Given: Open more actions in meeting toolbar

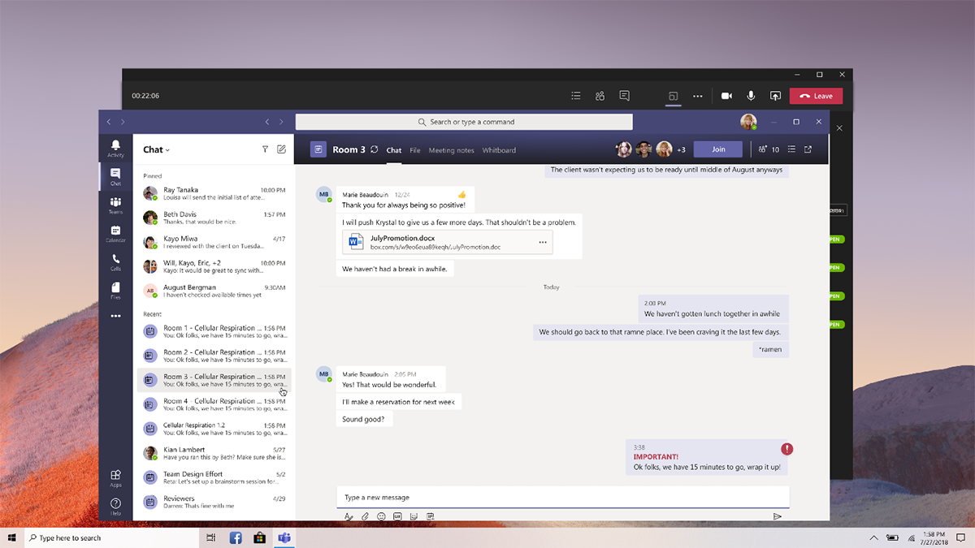Looking at the screenshot, I should [x=697, y=96].
